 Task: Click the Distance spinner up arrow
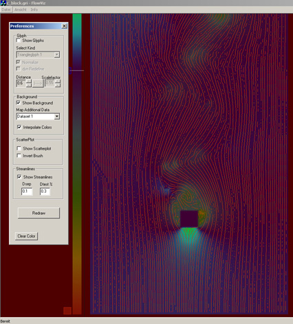pos(29,81)
